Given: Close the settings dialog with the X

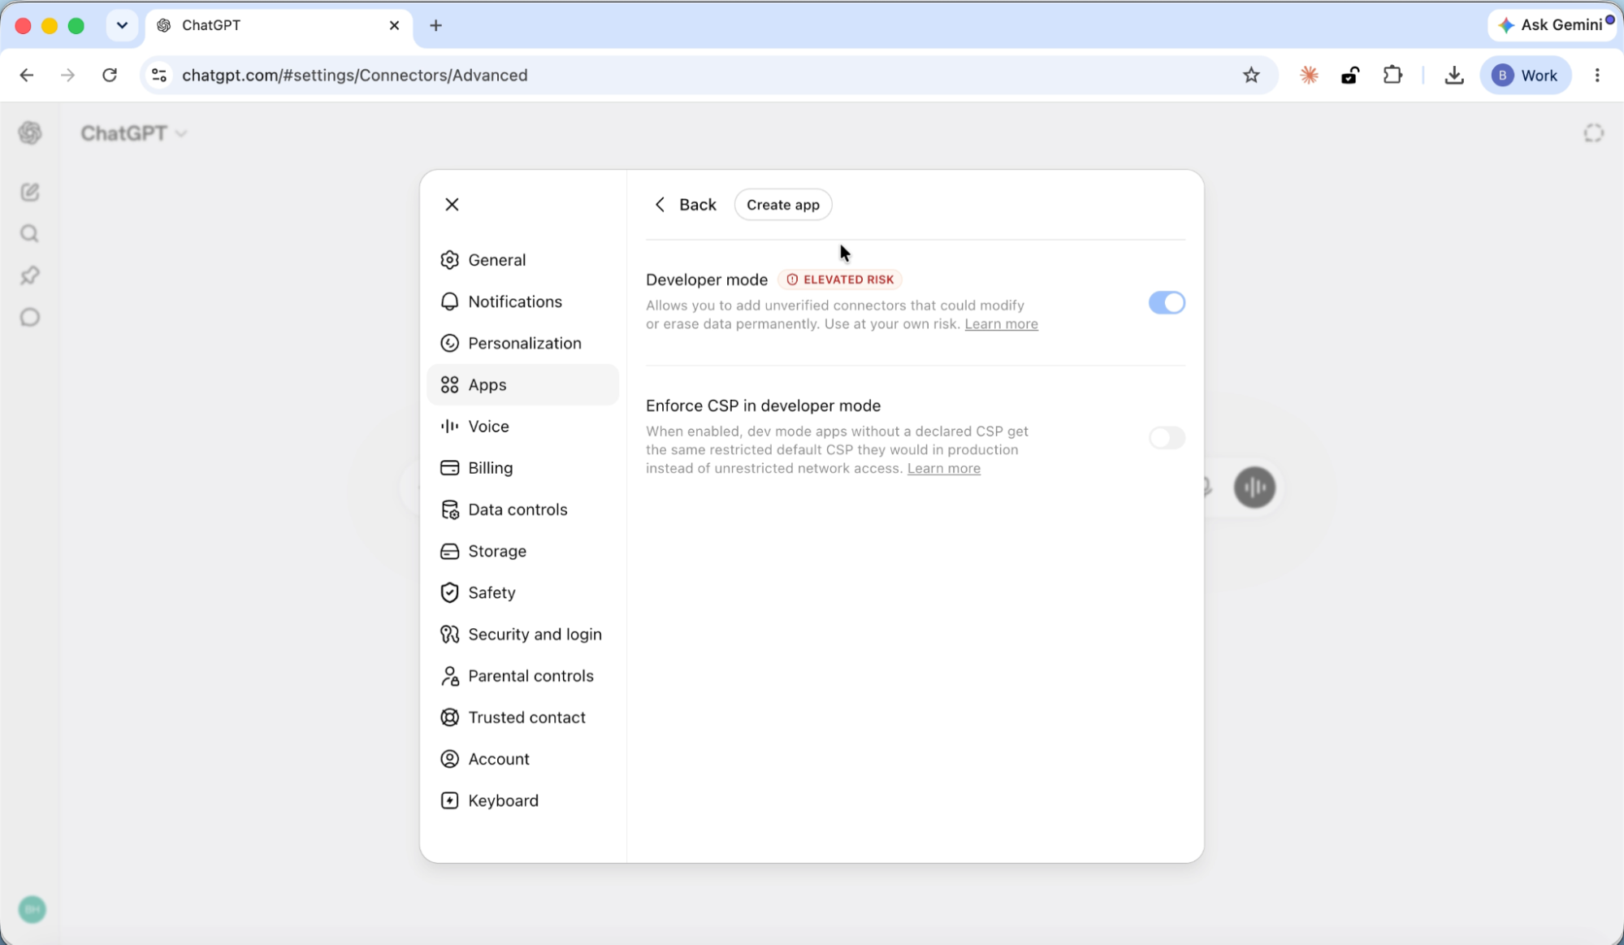Looking at the screenshot, I should 453,204.
